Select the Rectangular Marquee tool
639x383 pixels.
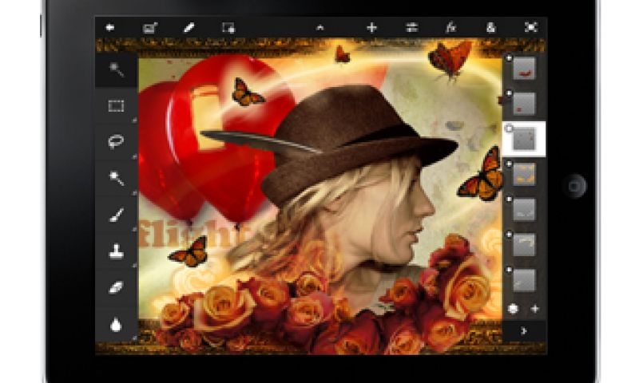(x=116, y=106)
